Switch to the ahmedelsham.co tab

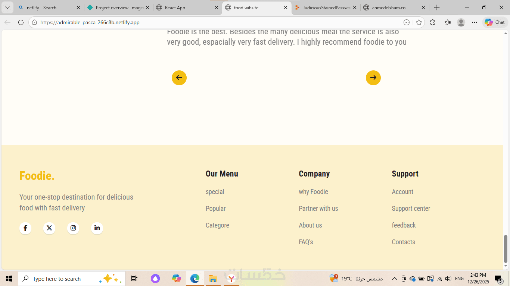pyautogui.click(x=394, y=7)
